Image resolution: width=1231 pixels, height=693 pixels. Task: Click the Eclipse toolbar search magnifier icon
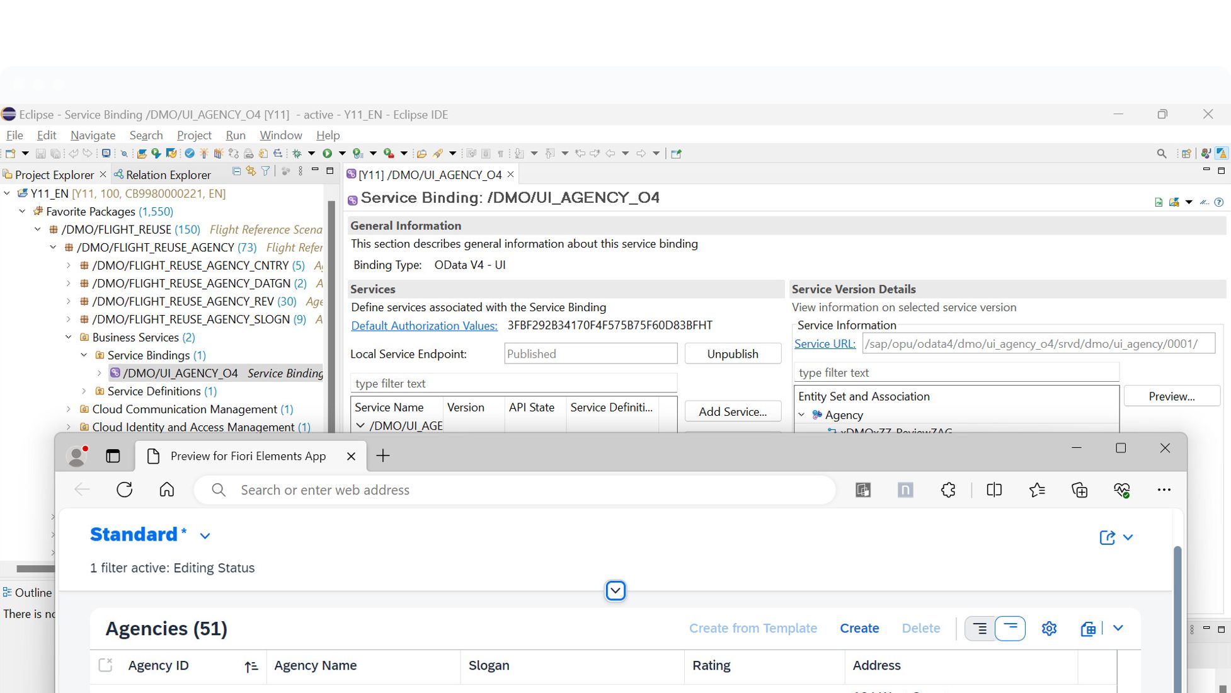pos(1161,153)
